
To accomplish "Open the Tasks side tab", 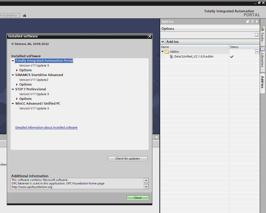I will click(262, 36).
